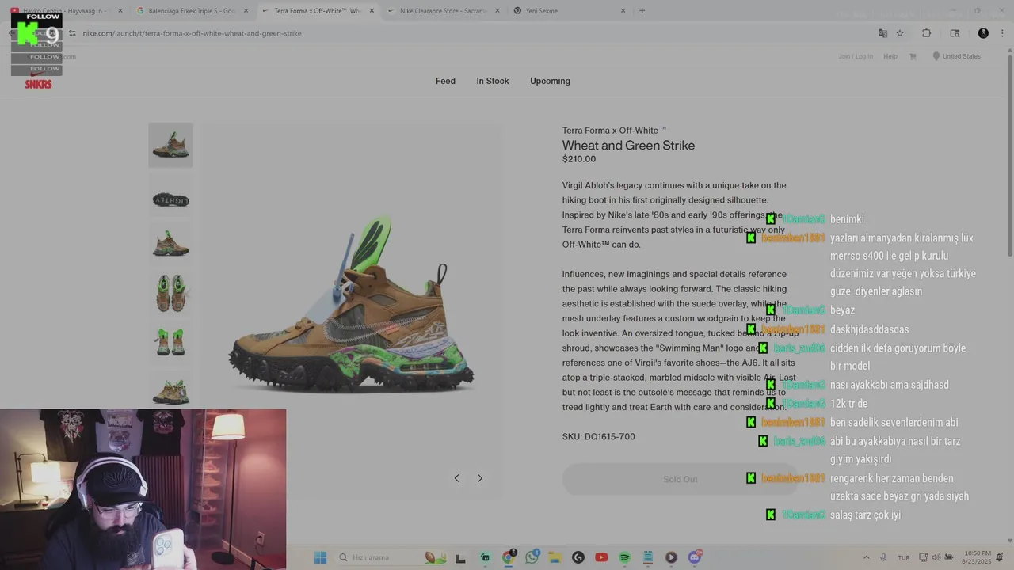Close the Nike Clearance Store tab
The width and height of the screenshot is (1014, 570).
(497, 11)
